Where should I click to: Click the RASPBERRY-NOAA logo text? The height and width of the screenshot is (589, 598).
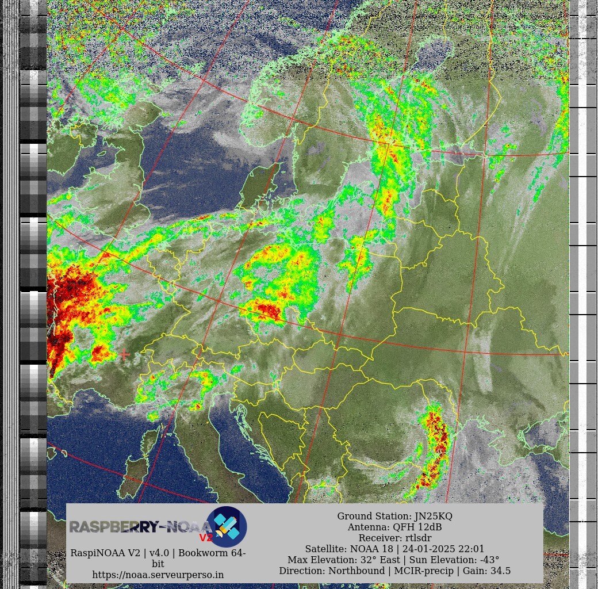coord(138,527)
